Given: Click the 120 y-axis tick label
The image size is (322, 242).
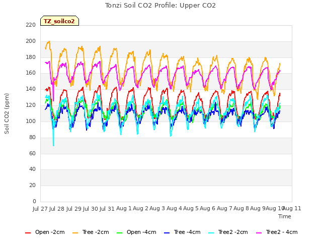Looking at the screenshot, I should tap(31, 105).
